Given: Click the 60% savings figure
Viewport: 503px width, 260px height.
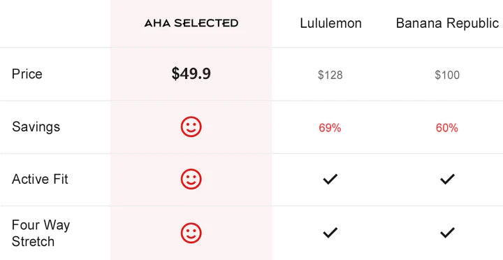Looking at the screenshot, I should tap(447, 128).
